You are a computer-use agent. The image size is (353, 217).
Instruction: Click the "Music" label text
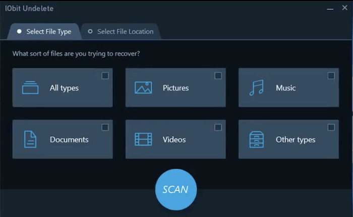coord(286,88)
